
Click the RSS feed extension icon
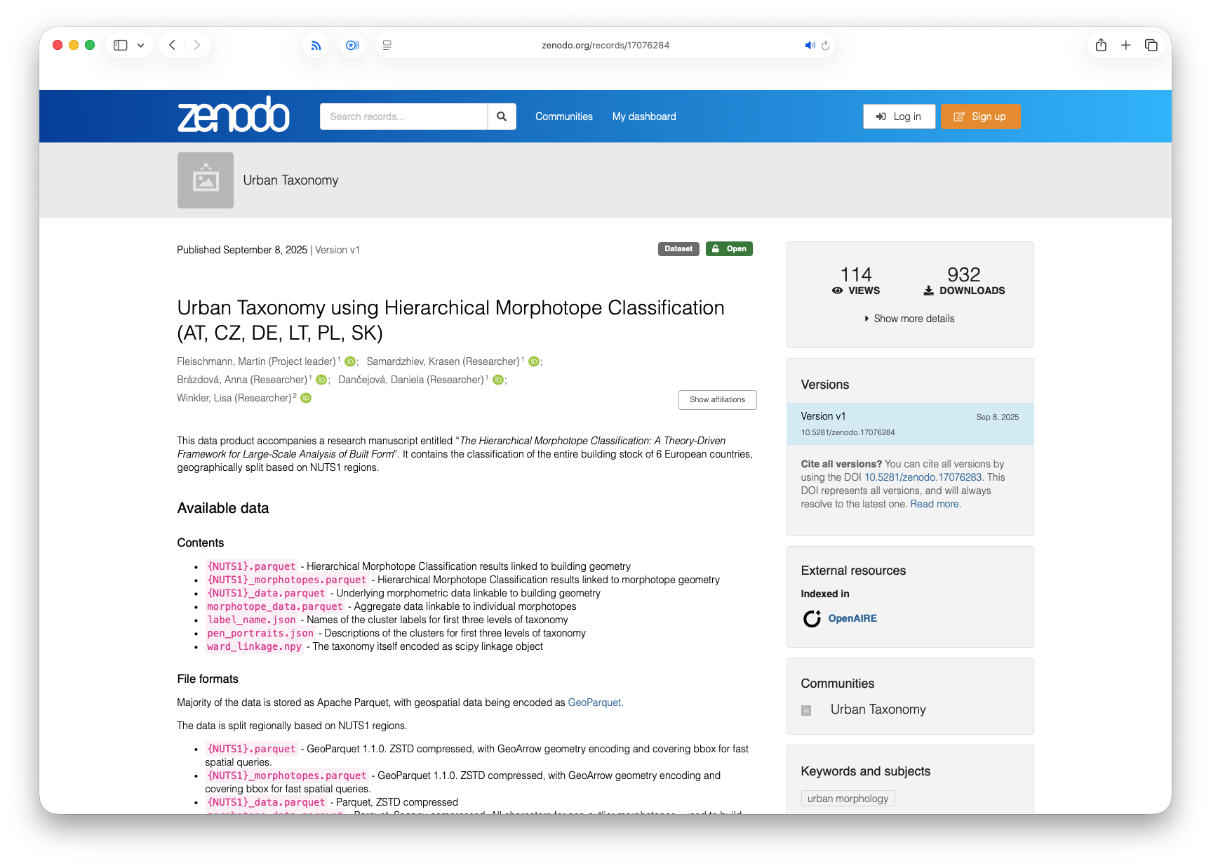click(316, 46)
